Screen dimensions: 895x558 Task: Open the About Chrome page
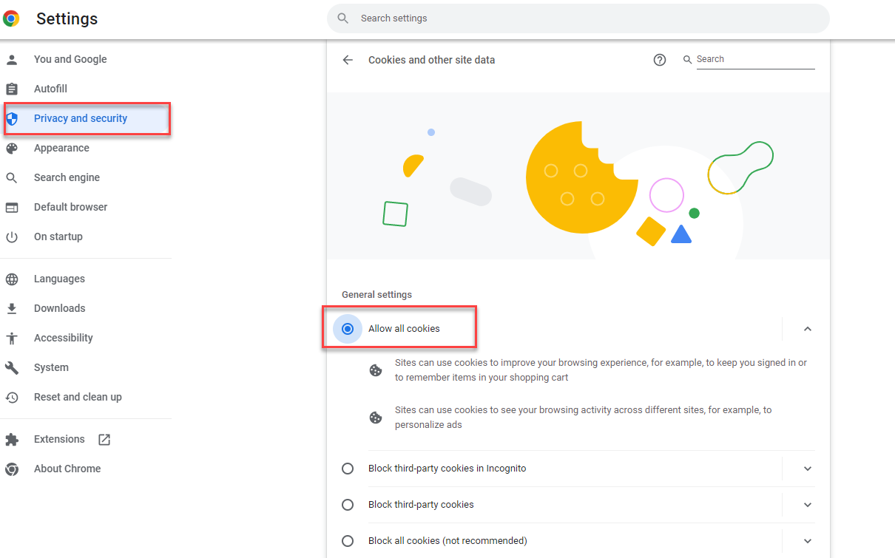tap(67, 469)
